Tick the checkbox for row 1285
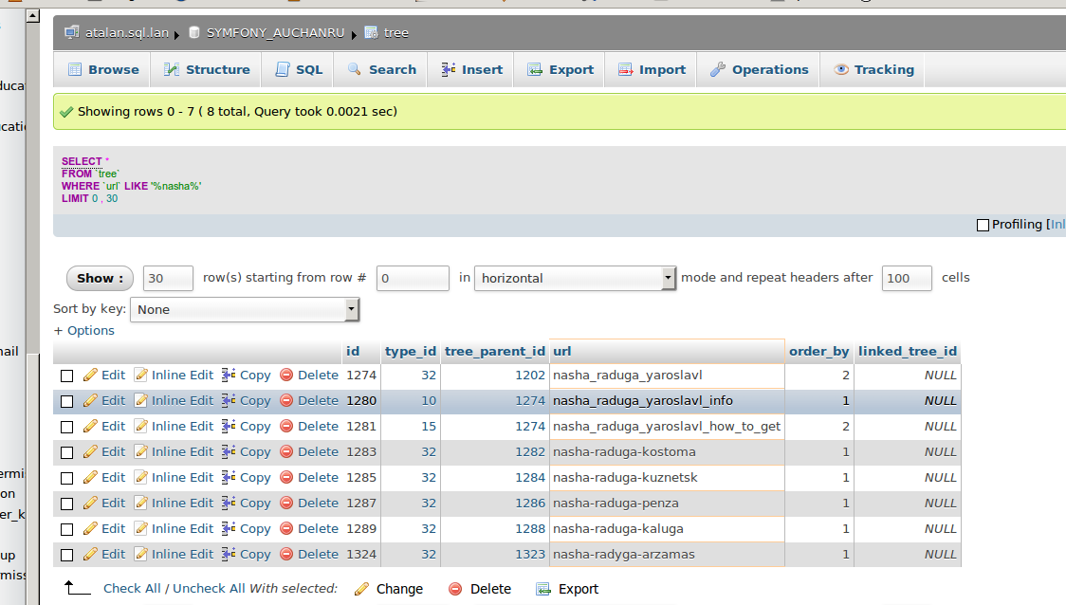The image size is (1066, 605). 66,479
